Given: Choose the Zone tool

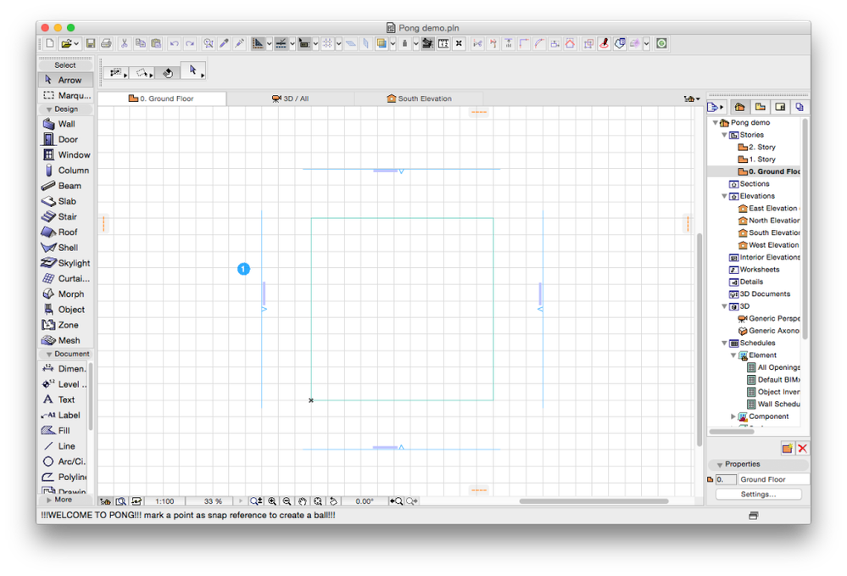Looking at the screenshot, I should click(65, 325).
